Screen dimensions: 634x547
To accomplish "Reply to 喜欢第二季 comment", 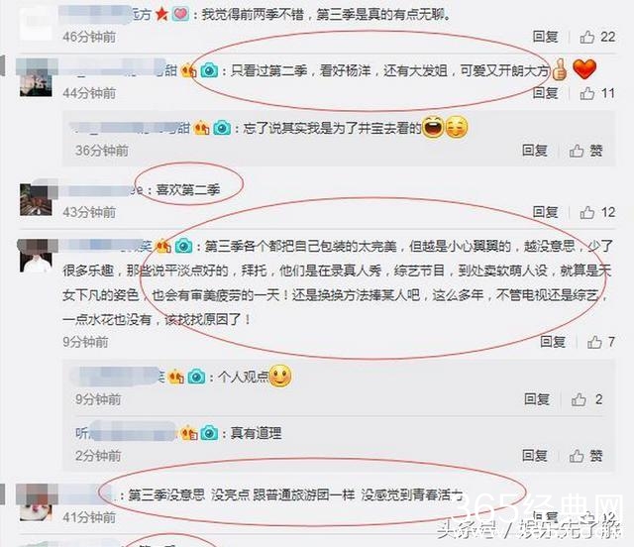I will coord(545,212).
